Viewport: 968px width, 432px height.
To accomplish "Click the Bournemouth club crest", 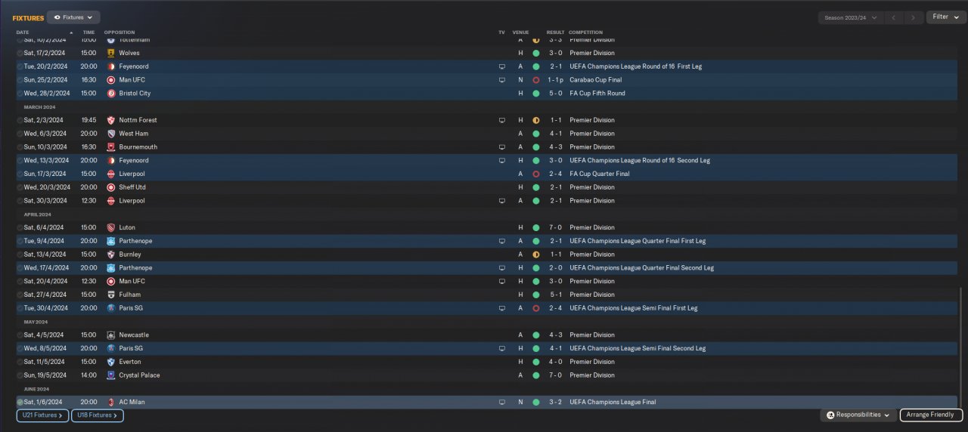I will pos(111,147).
